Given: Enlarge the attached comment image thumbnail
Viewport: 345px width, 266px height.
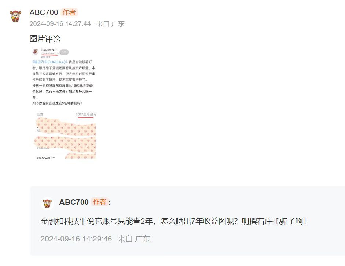Looking at the screenshot, I should click(64, 103).
